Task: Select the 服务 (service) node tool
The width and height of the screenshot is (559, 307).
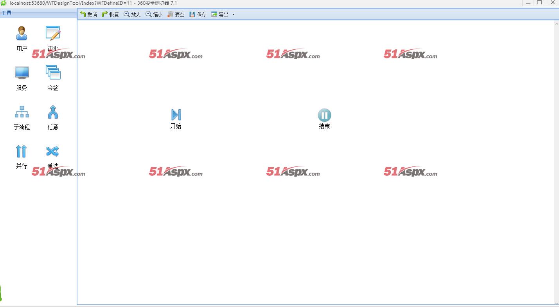Action: 22,78
